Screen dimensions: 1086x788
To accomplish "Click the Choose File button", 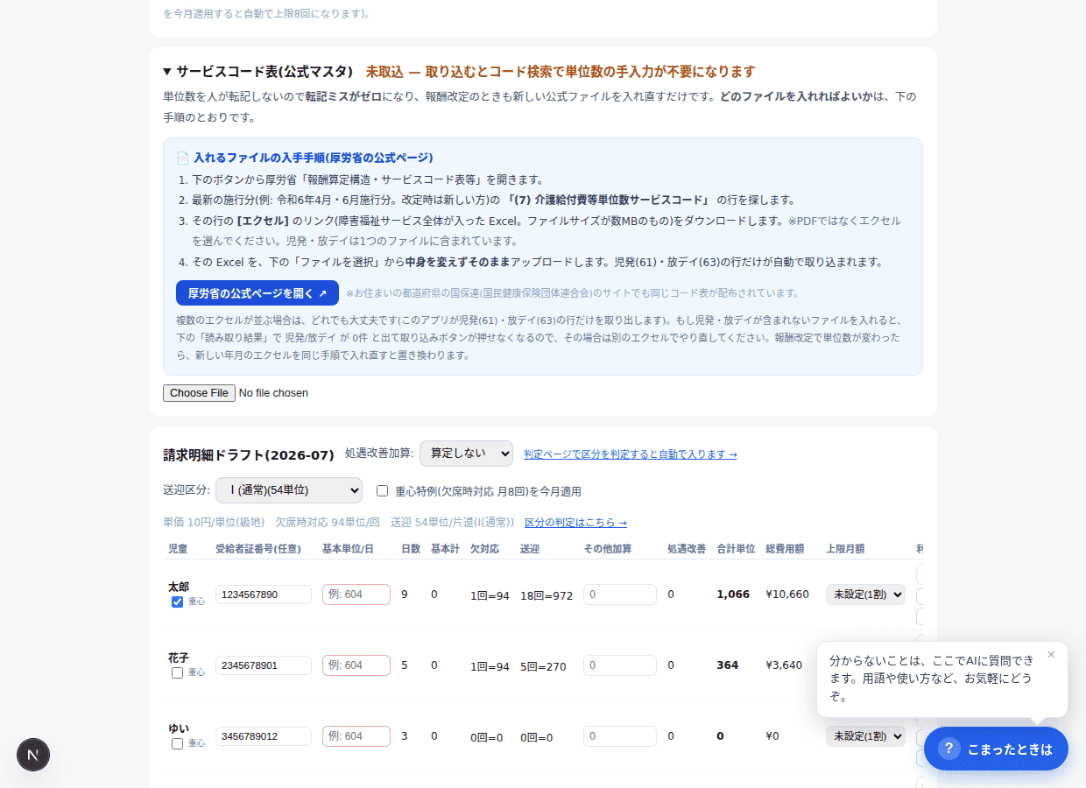I will pos(199,393).
